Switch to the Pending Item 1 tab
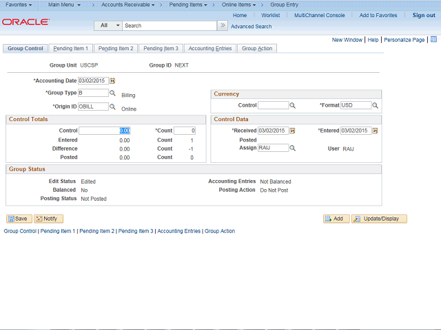Screen dimensions: 441x330 click(x=70, y=49)
